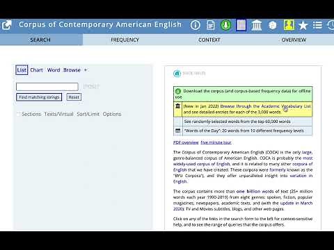
Task: Click Find matching strings button
Action: (x=39, y=97)
